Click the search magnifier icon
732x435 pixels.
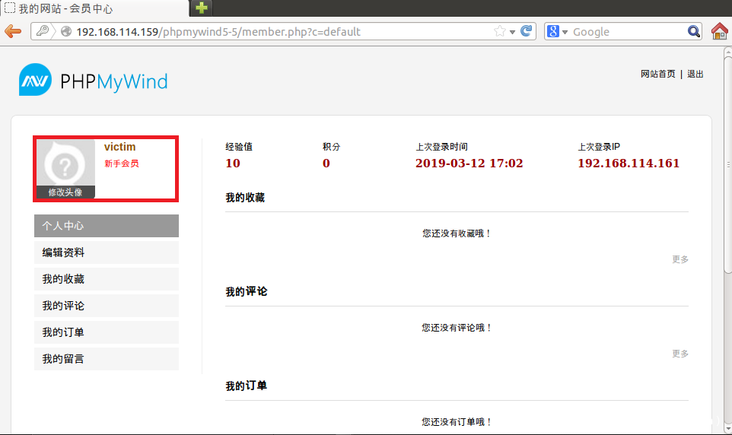(694, 31)
